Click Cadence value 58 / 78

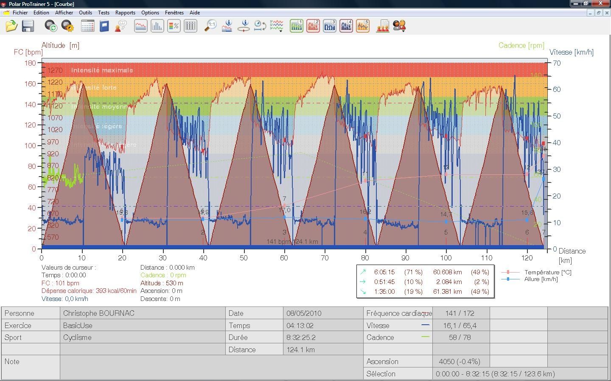pos(460,337)
